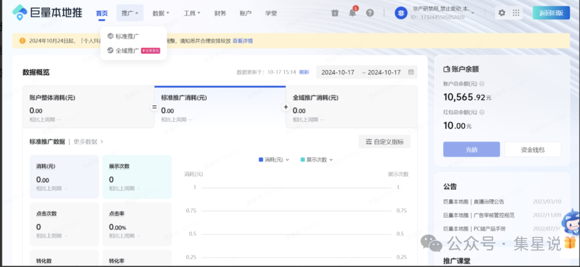The image size is (580, 267).
Task: Open 账户 menu item
Action: (245, 13)
